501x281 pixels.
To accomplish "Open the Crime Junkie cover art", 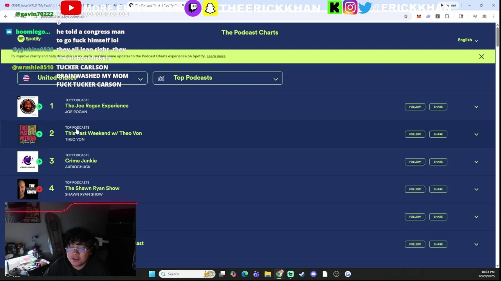I will click(28, 162).
